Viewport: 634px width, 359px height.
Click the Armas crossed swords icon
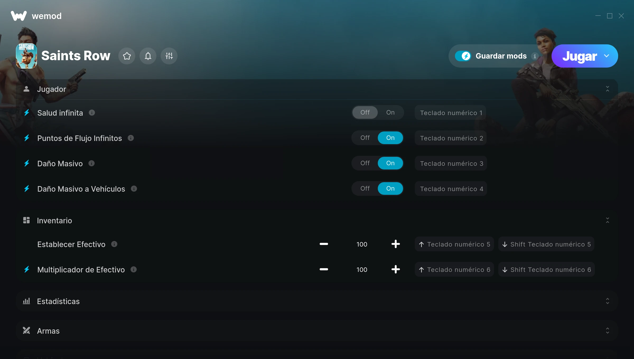[26, 331]
